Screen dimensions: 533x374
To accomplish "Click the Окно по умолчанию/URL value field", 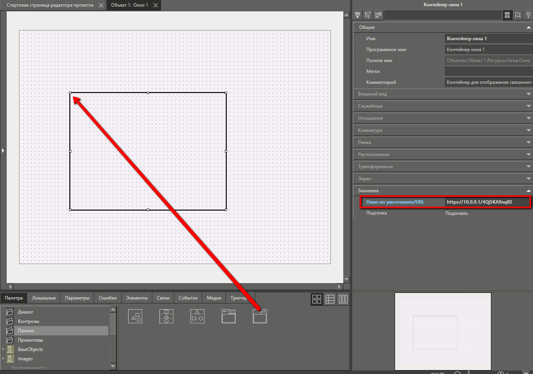I will pyautogui.click(x=487, y=202).
